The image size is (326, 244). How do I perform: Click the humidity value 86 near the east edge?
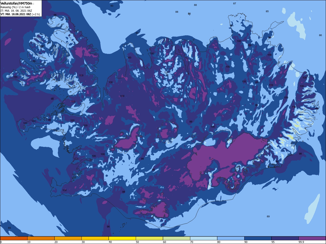click(320, 35)
